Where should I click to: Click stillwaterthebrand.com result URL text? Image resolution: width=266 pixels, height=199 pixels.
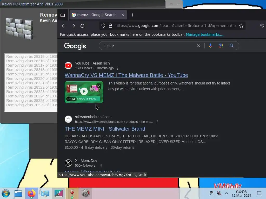point(114,122)
